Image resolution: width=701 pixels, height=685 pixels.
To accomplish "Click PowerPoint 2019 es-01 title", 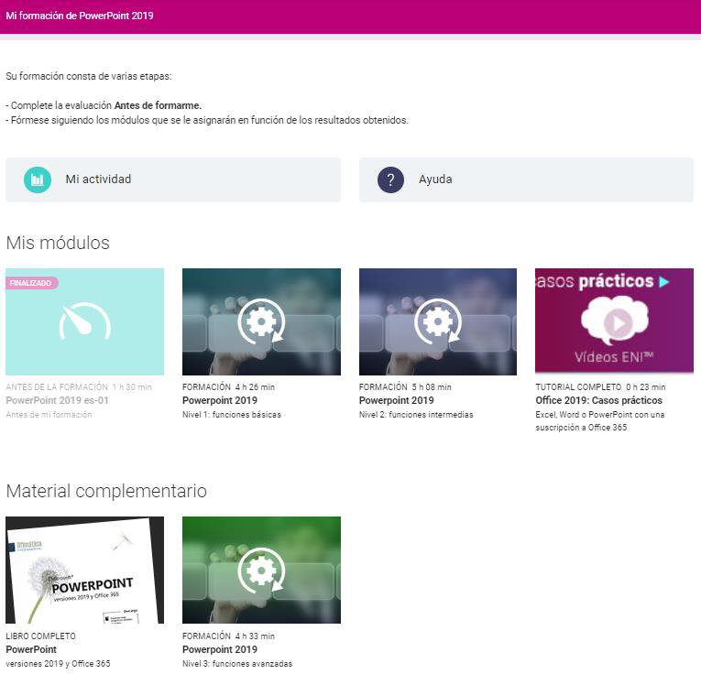I will point(57,400).
